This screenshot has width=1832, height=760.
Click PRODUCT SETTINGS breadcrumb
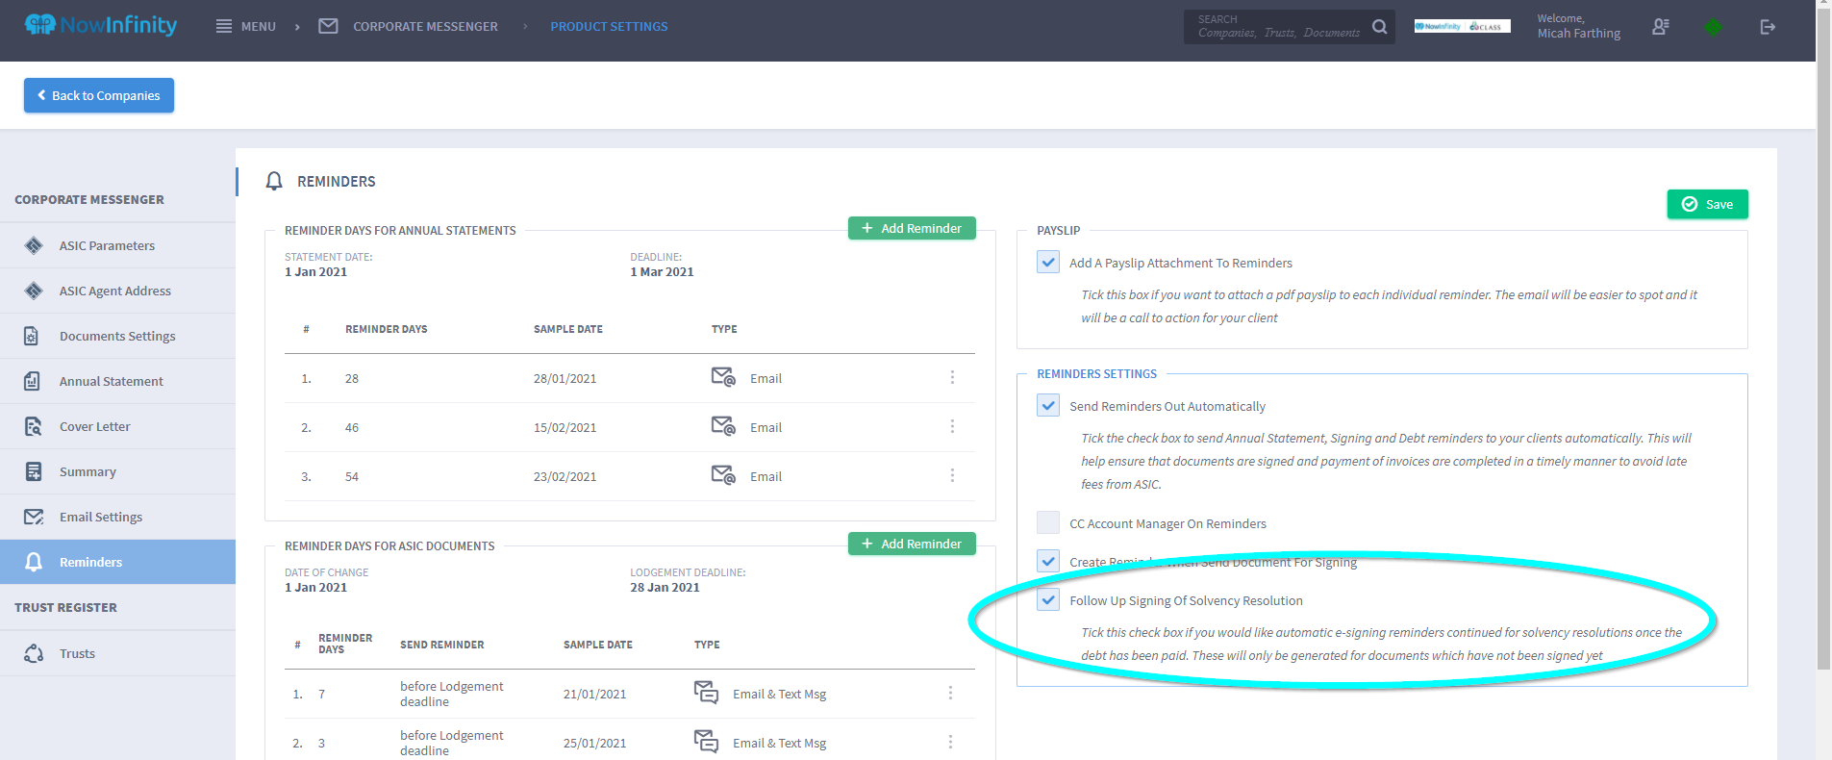click(609, 26)
